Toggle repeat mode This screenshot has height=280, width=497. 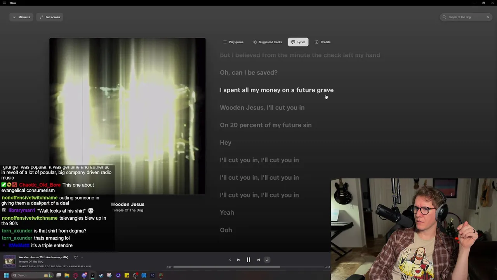tap(267, 260)
